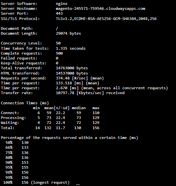
Task: Click the terminal cursor at the bottom
Action: click(x=78, y=185)
